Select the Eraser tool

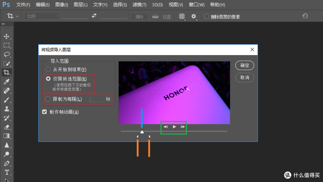[7, 127]
